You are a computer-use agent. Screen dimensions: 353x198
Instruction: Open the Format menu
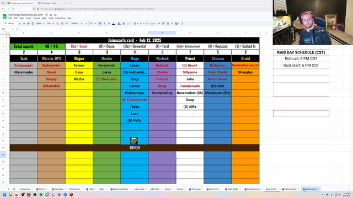[x=36, y=18]
